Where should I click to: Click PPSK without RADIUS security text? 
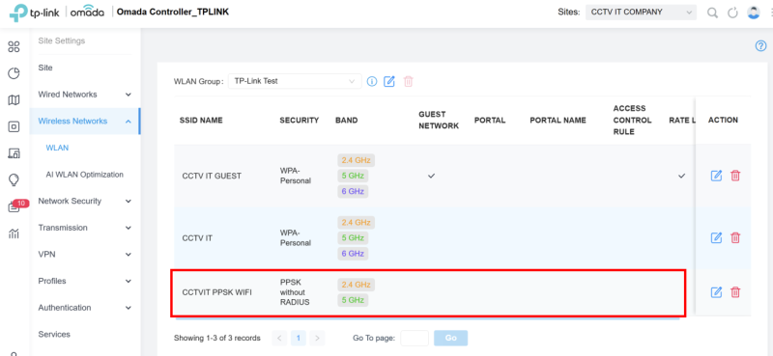(295, 292)
